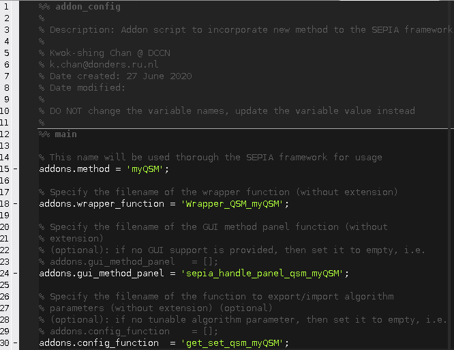
Task: Click line number 30 in the gutter
Action: 5,342
